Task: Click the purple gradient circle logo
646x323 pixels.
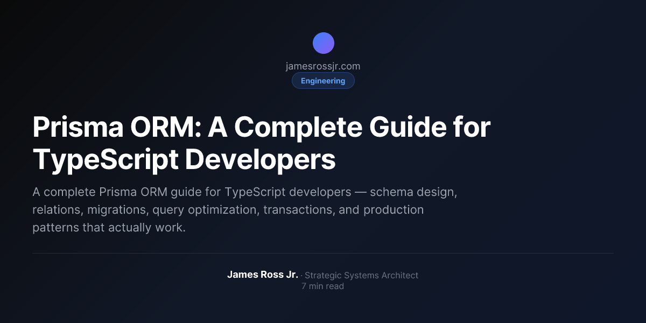Action: click(x=323, y=43)
